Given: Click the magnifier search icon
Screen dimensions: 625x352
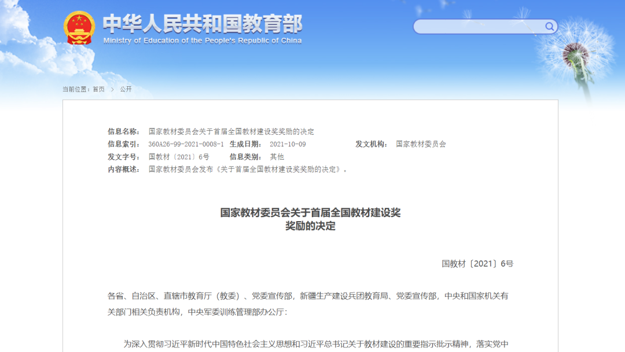Looking at the screenshot, I should pos(549,27).
